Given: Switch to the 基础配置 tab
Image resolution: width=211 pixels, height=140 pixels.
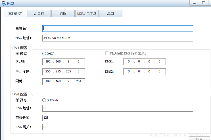Looking at the screenshot, I should point(15,14).
